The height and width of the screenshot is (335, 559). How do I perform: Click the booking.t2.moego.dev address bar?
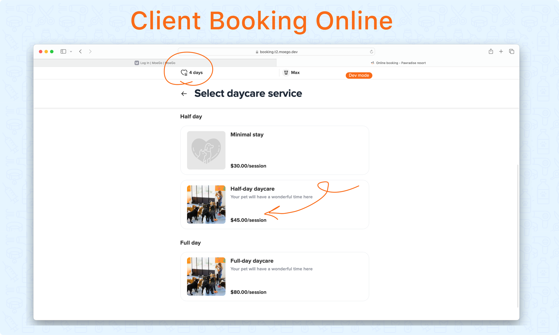pyautogui.click(x=278, y=52)
